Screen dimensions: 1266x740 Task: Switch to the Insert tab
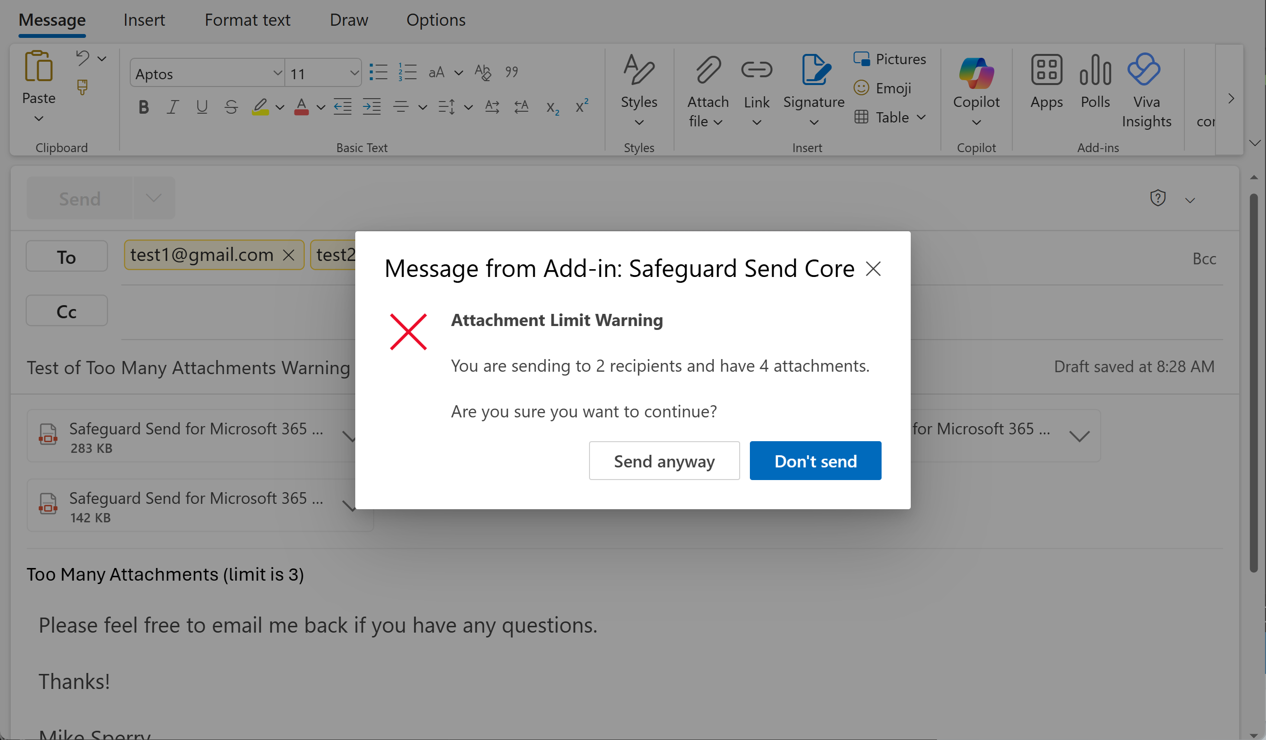pos(144,20)
